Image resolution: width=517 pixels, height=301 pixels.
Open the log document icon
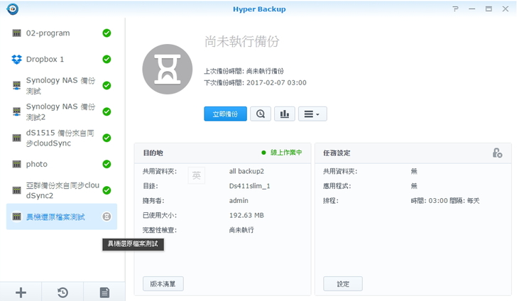click(x=104, y=292)
